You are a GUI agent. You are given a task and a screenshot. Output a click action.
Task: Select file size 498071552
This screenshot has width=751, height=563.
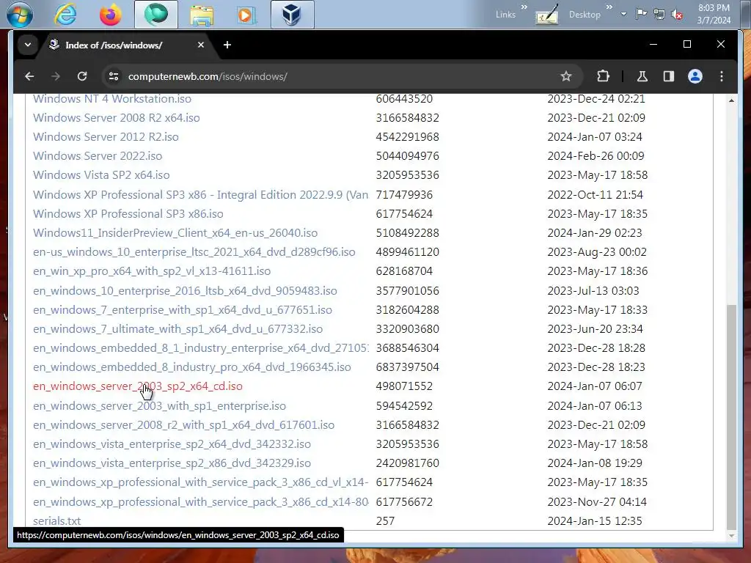pos(404,386)
